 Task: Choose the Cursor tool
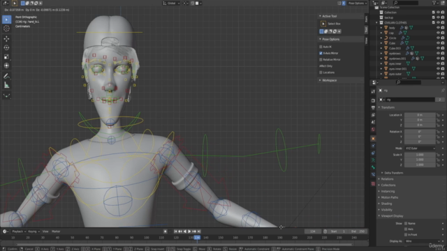tap(6, 29)
